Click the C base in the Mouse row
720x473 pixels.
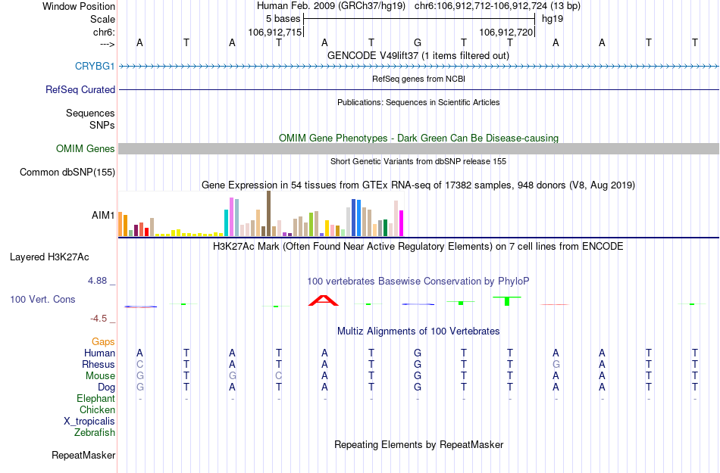point(279,376)
